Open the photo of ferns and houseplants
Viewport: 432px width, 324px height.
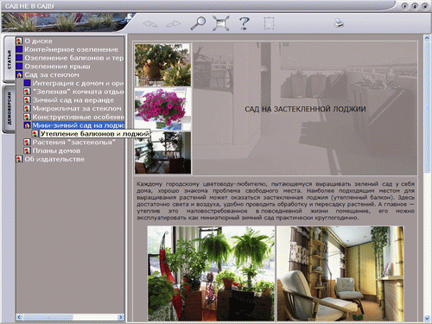211,273
